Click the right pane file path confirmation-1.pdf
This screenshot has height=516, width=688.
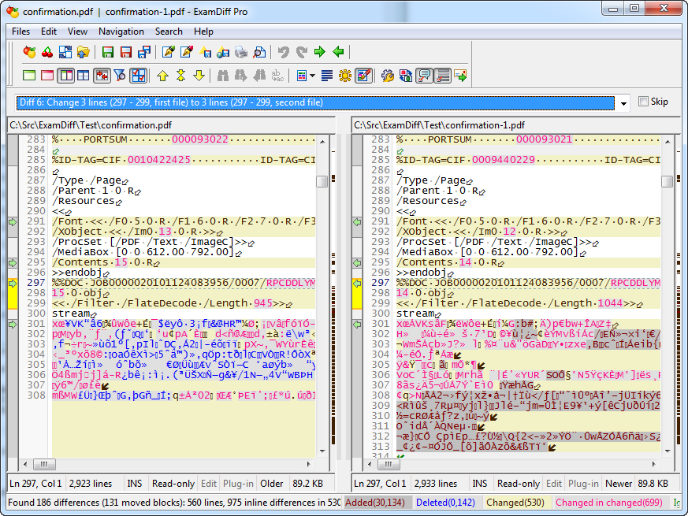tap(439, 125)
